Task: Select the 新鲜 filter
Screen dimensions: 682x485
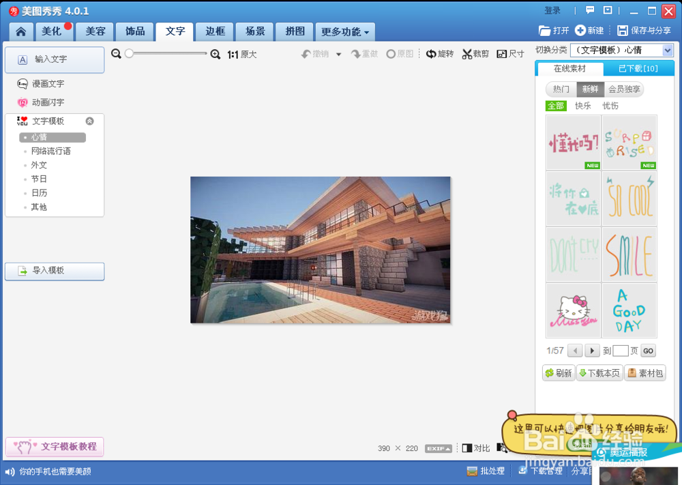Action: (590, 89)
